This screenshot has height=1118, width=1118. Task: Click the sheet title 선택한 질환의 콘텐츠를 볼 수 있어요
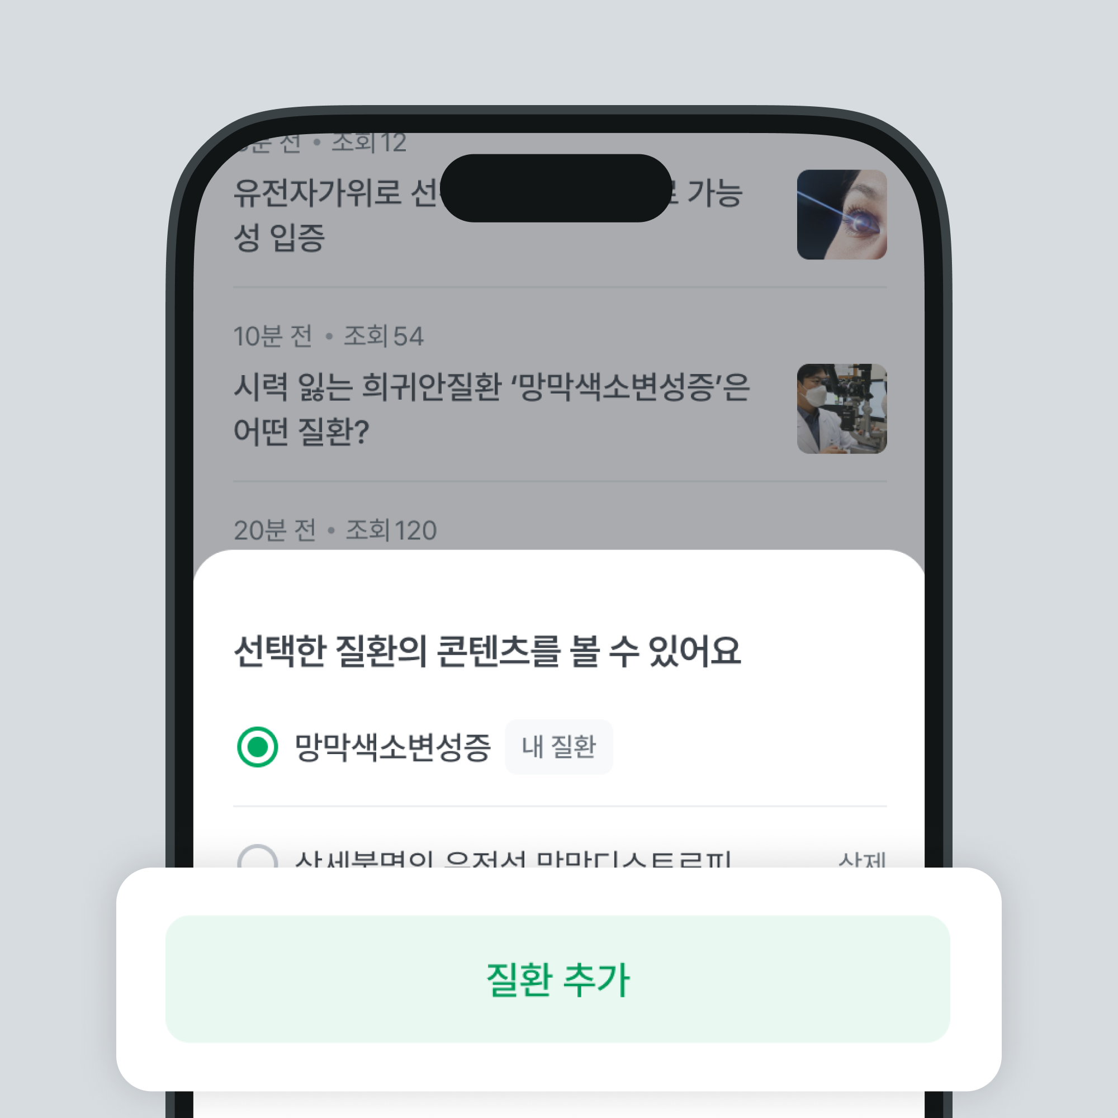point(487,651)
